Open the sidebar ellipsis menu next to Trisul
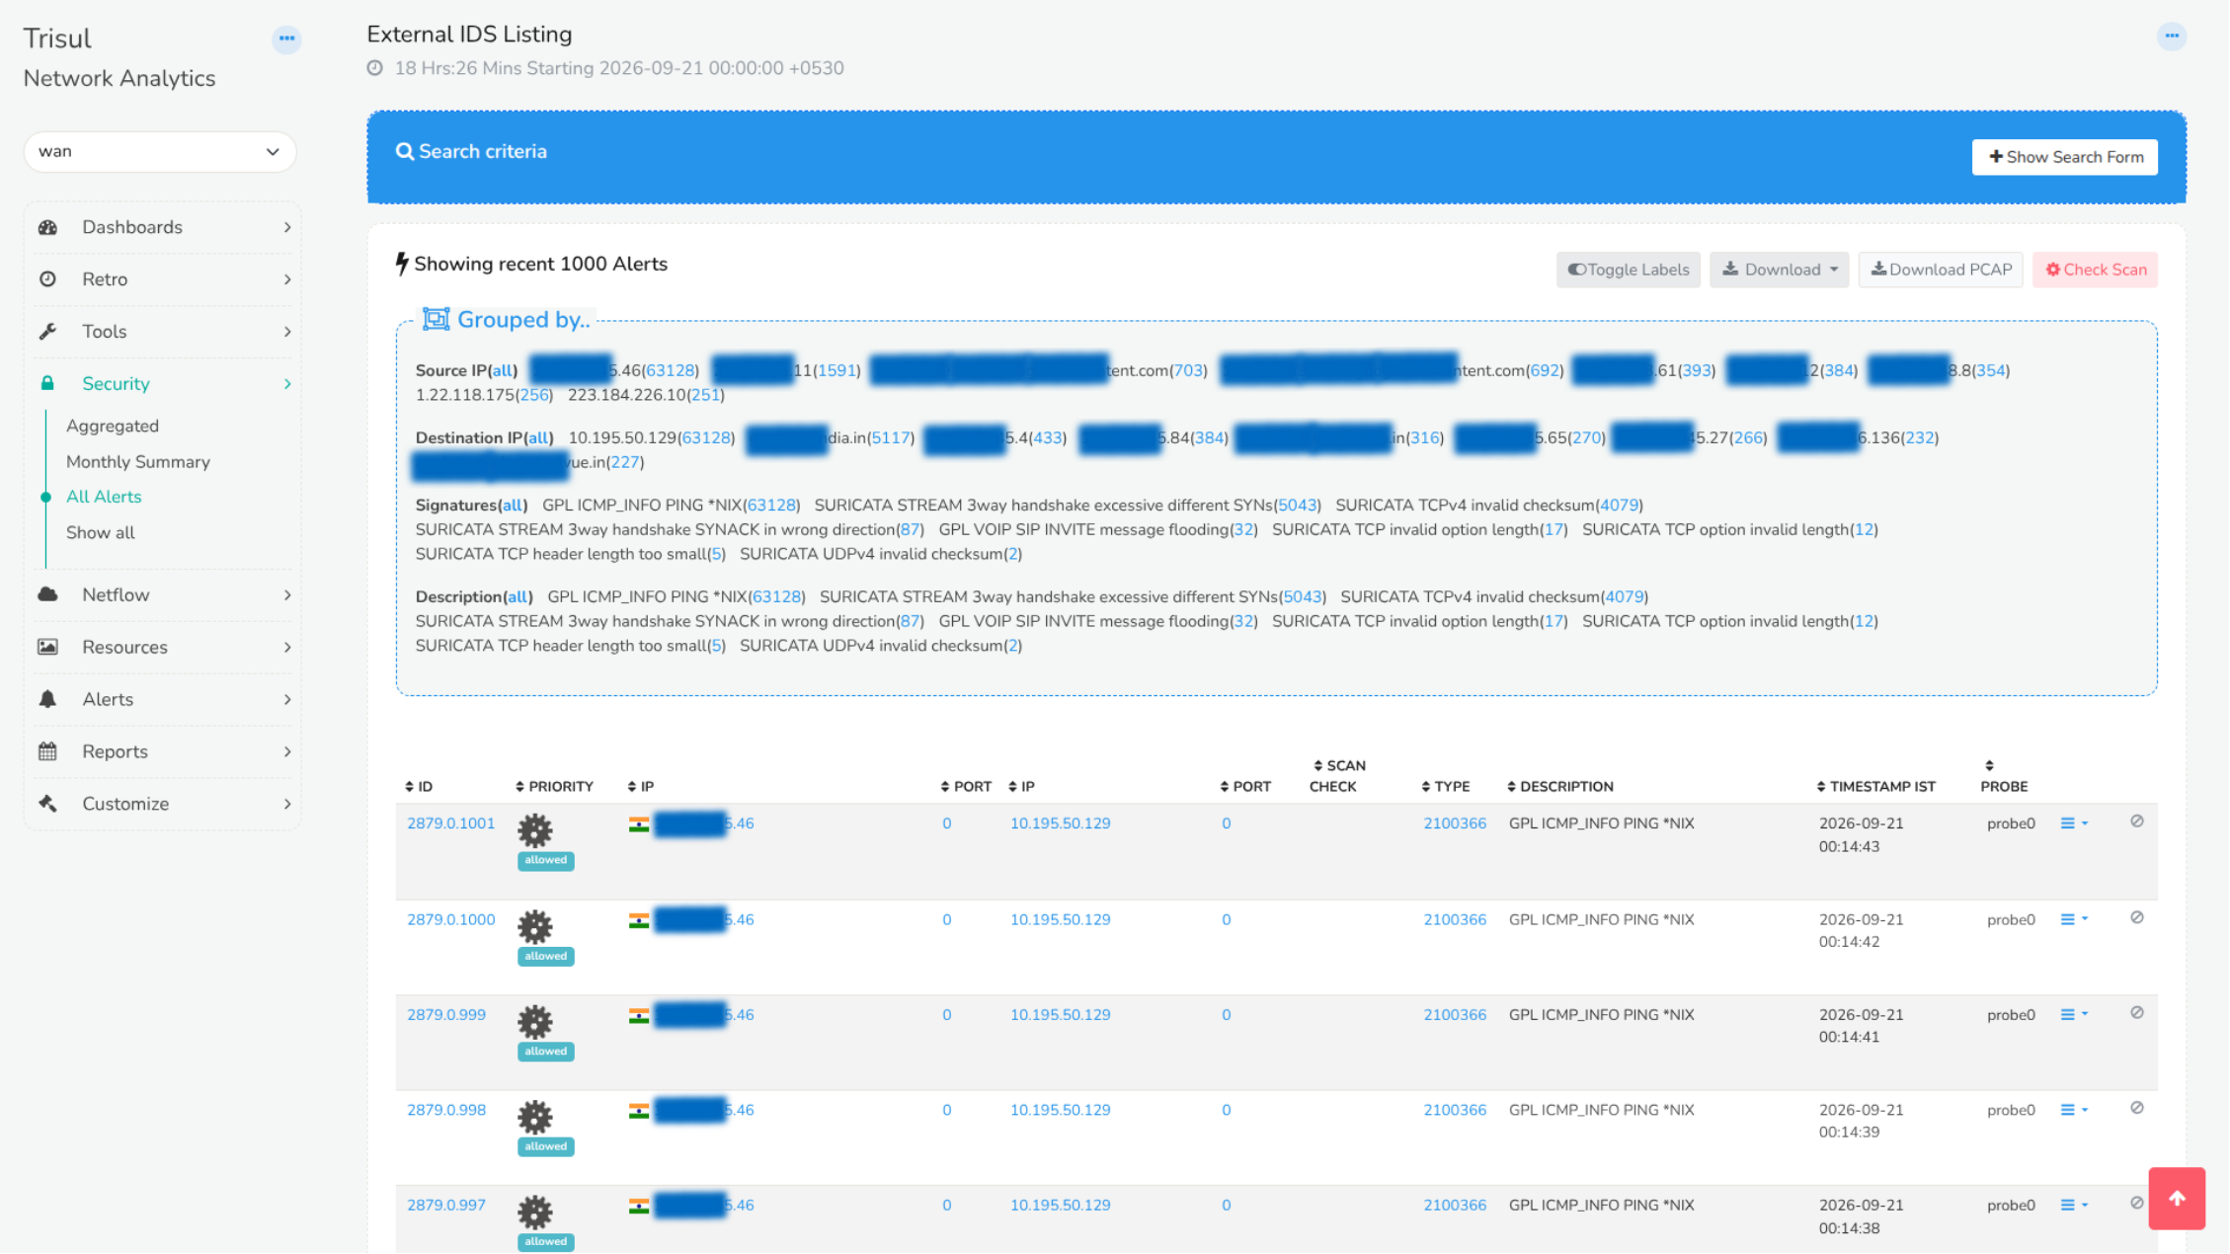Viewport: 2230px width, 1254px height. pos(286,39)
